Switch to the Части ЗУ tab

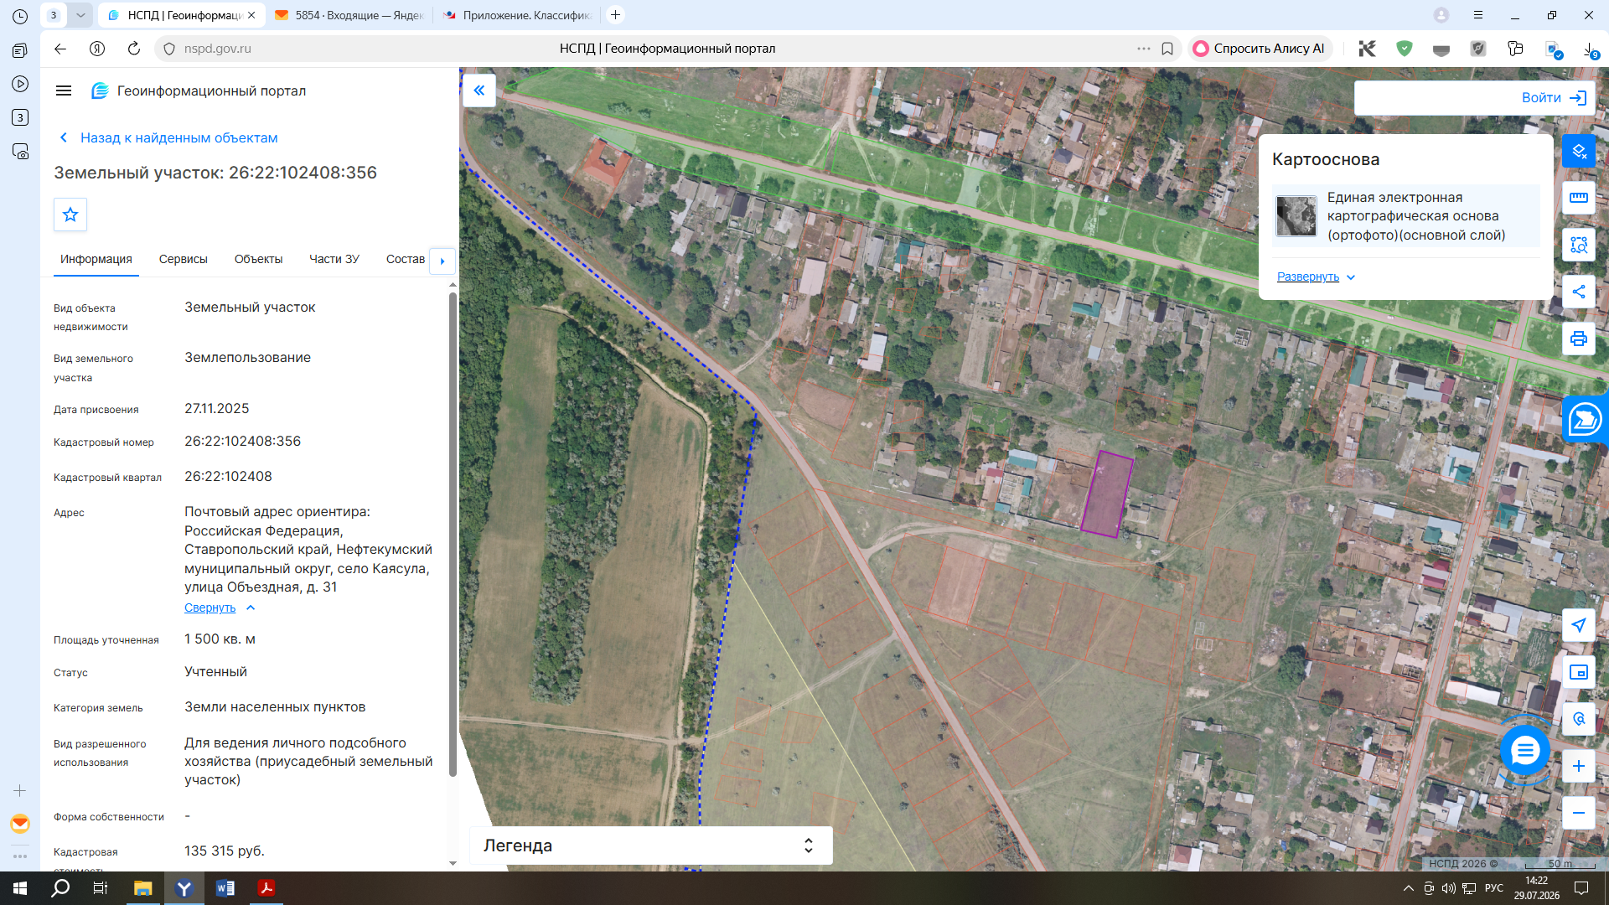coord(334,259)
